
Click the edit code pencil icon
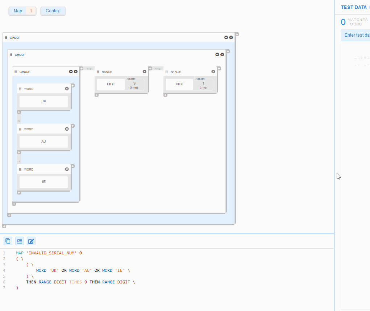pos(31,241)
